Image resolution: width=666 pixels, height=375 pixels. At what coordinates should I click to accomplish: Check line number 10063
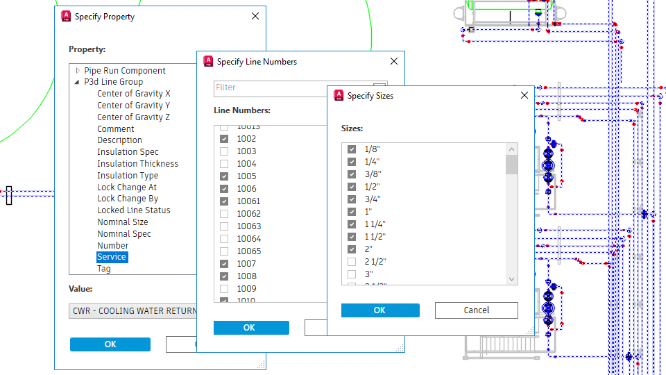click(224, 226)
